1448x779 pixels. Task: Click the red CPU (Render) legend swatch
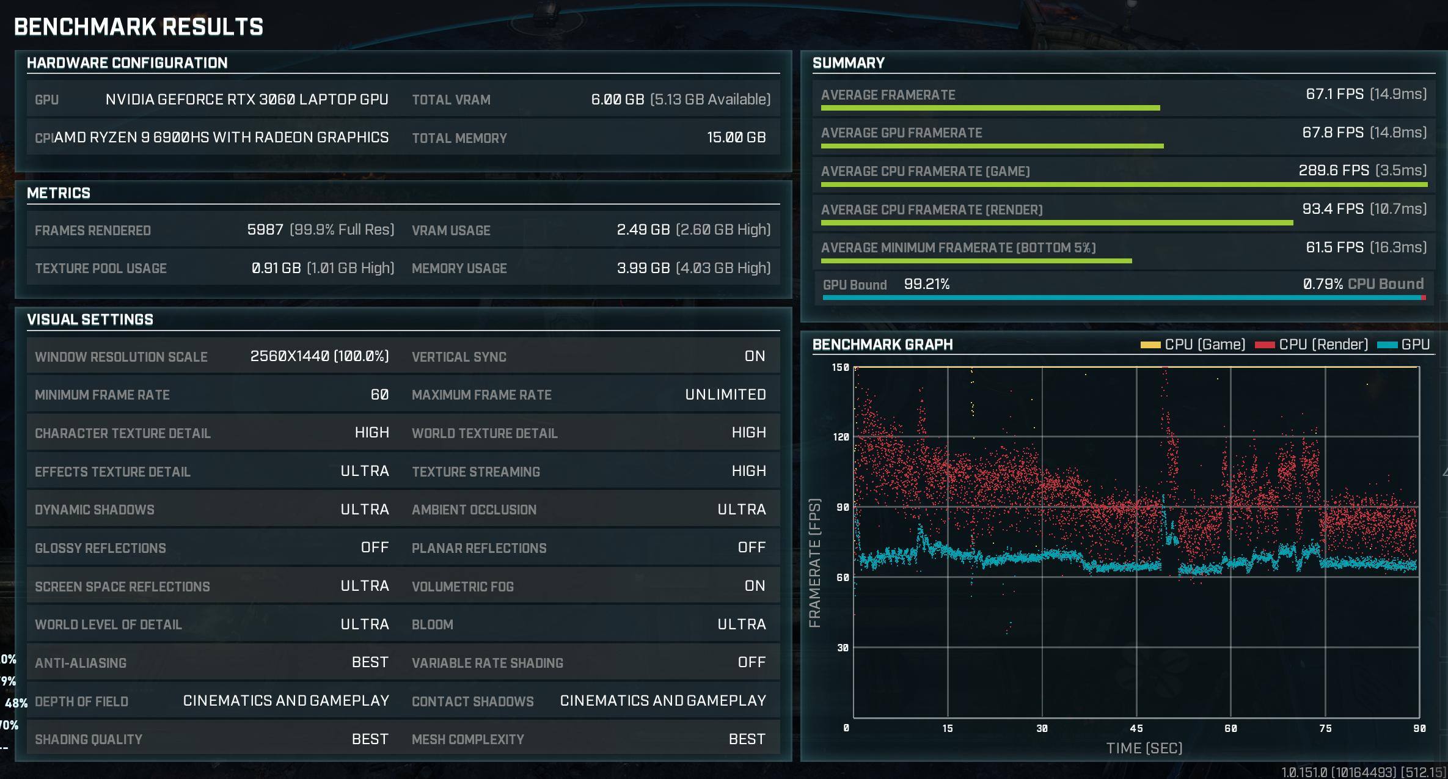1264,345
